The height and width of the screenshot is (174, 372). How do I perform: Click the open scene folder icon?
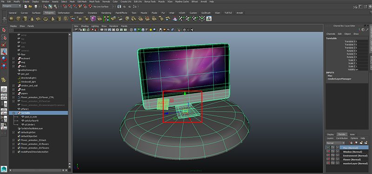[30, 7]
